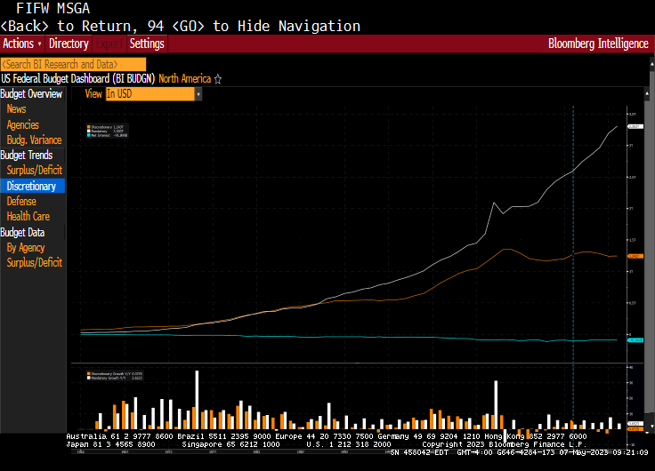Click the favorite star next to North America
Image resolution: width=655 pixels, height=471 pixels.
(x=218, y=79)
